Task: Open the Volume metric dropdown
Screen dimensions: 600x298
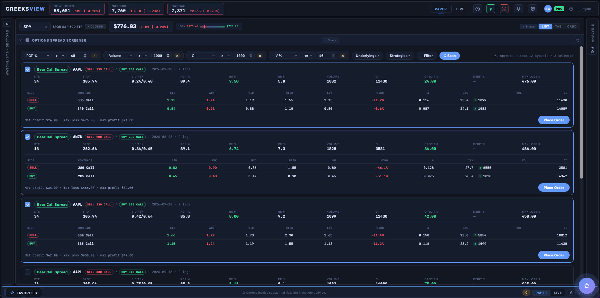Action: point(120,56)
